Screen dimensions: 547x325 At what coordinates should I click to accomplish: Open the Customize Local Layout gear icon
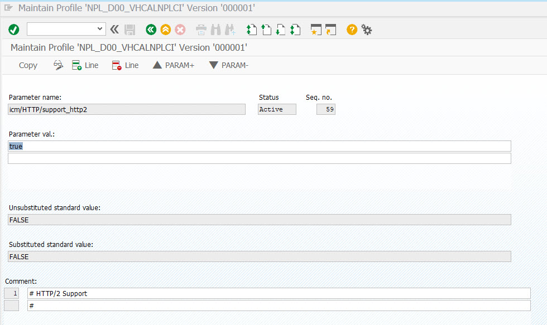click(367, 29)
